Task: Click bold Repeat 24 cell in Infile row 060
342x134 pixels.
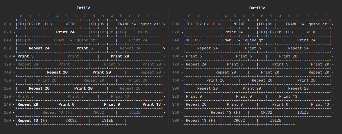Action: (x=39, y=48)
